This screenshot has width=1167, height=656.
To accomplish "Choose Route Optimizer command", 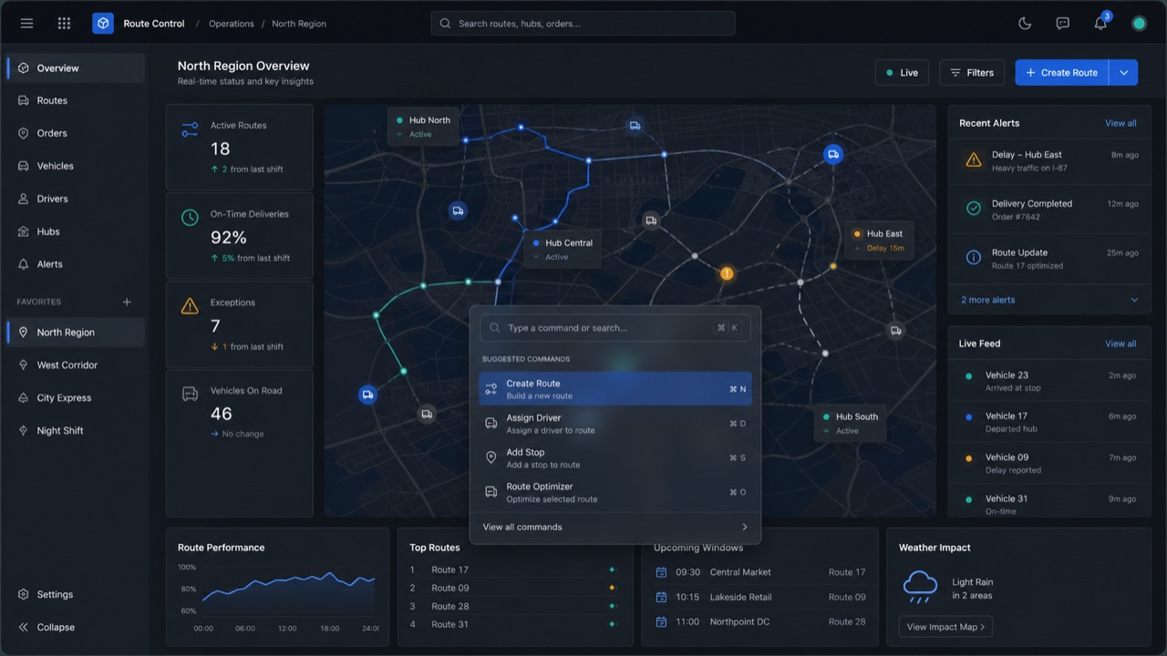I will 615,493.
